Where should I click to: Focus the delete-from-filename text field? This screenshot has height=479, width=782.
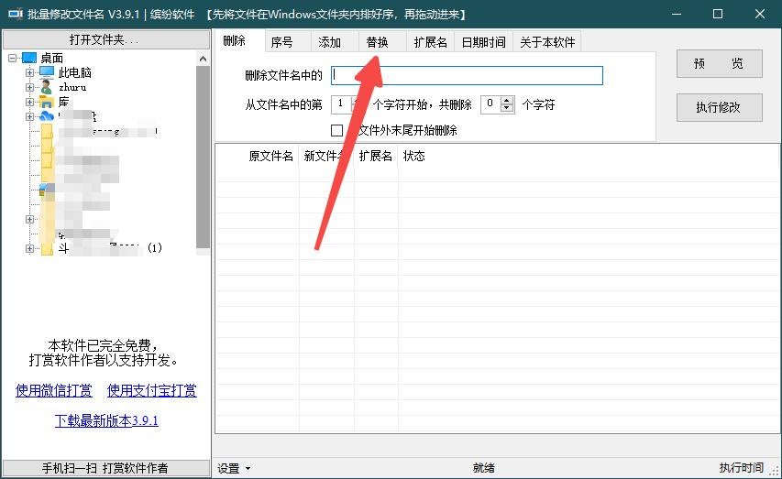click(x=467, y=75)
